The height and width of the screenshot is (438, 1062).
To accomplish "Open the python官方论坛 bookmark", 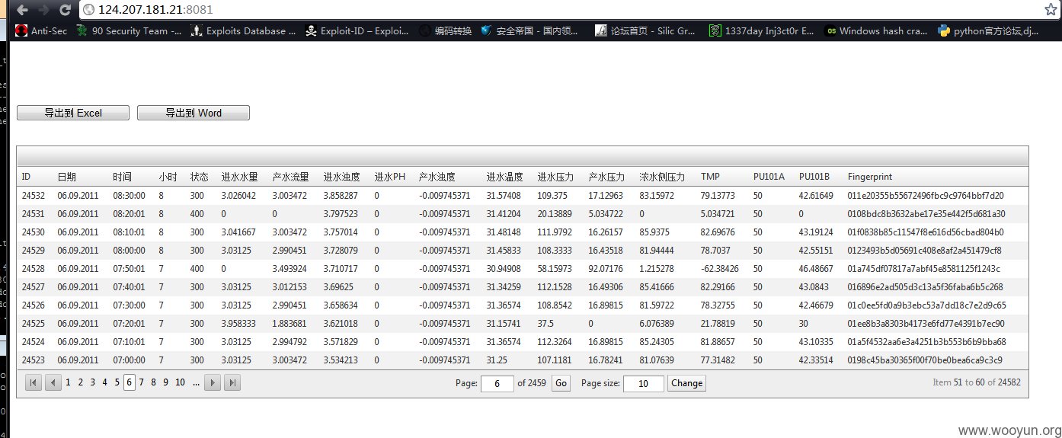I will click(x=988, y=31).
